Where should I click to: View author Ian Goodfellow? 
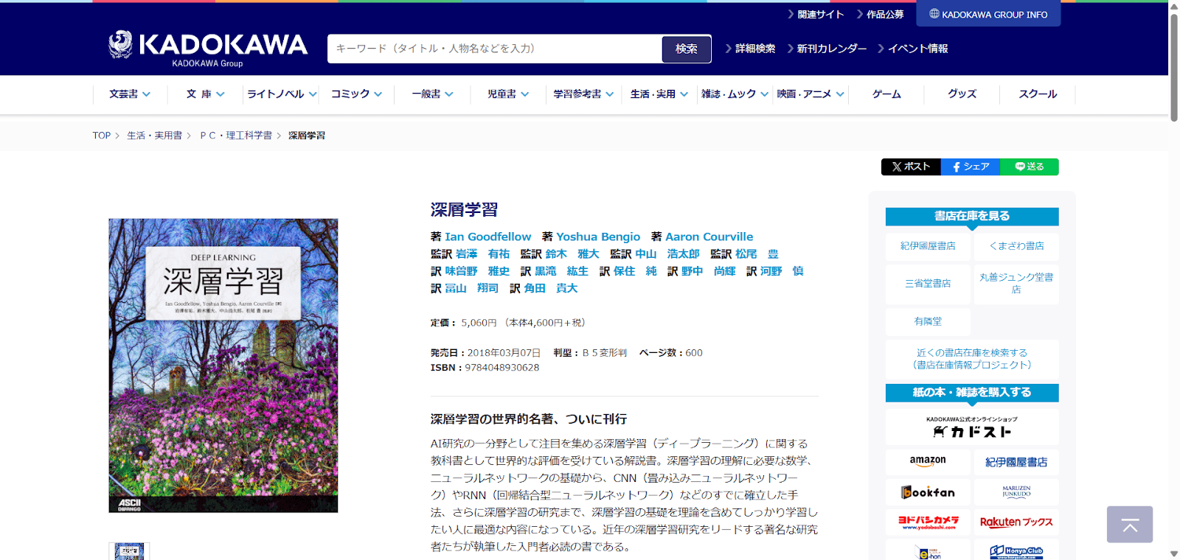[487, 237]
